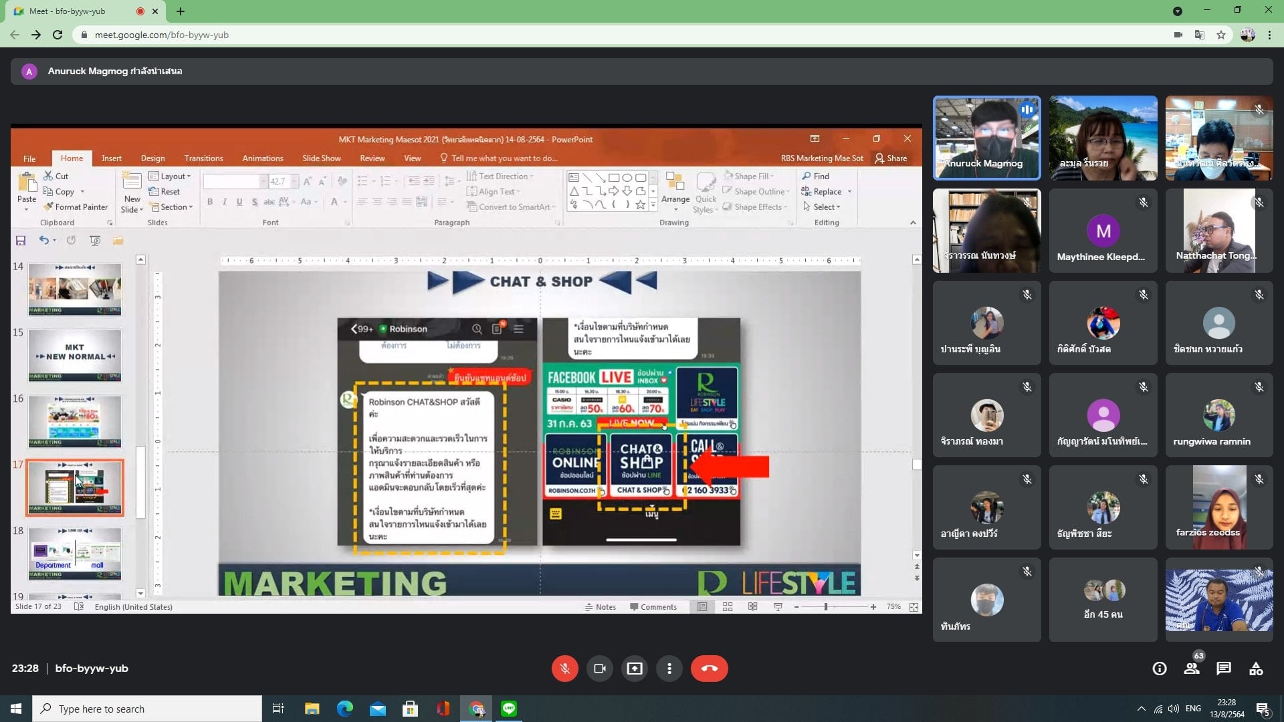Click Format Painter
The image size is (1284, 722).
pos(76,207)
